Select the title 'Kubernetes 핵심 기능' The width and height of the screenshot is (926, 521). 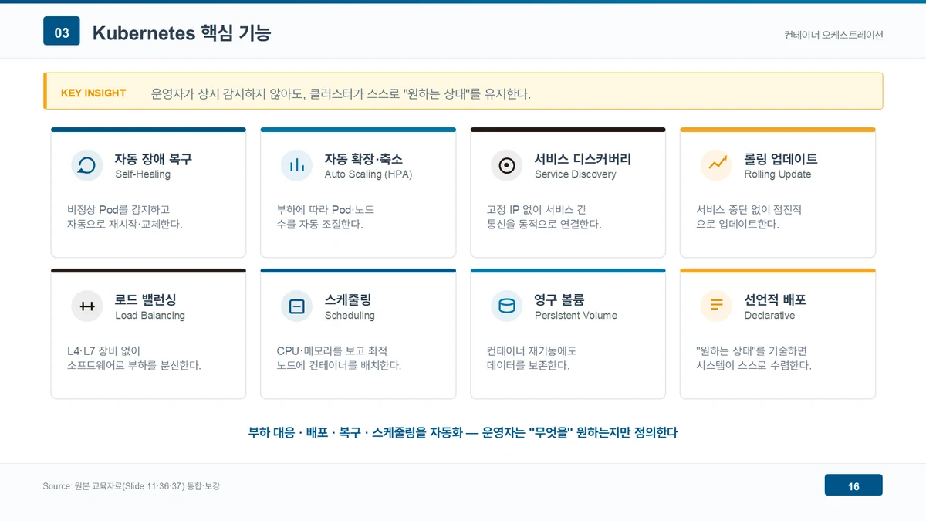[x=182, y=33]
